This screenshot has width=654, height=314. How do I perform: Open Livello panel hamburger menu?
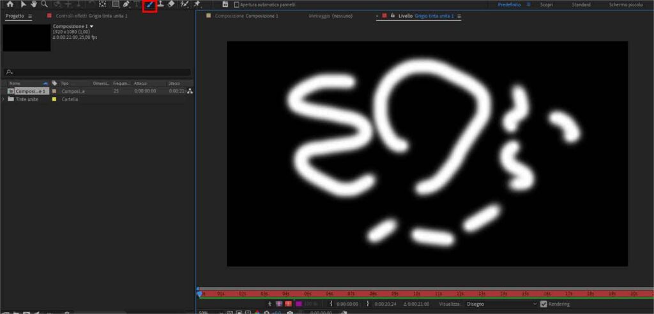459,16
